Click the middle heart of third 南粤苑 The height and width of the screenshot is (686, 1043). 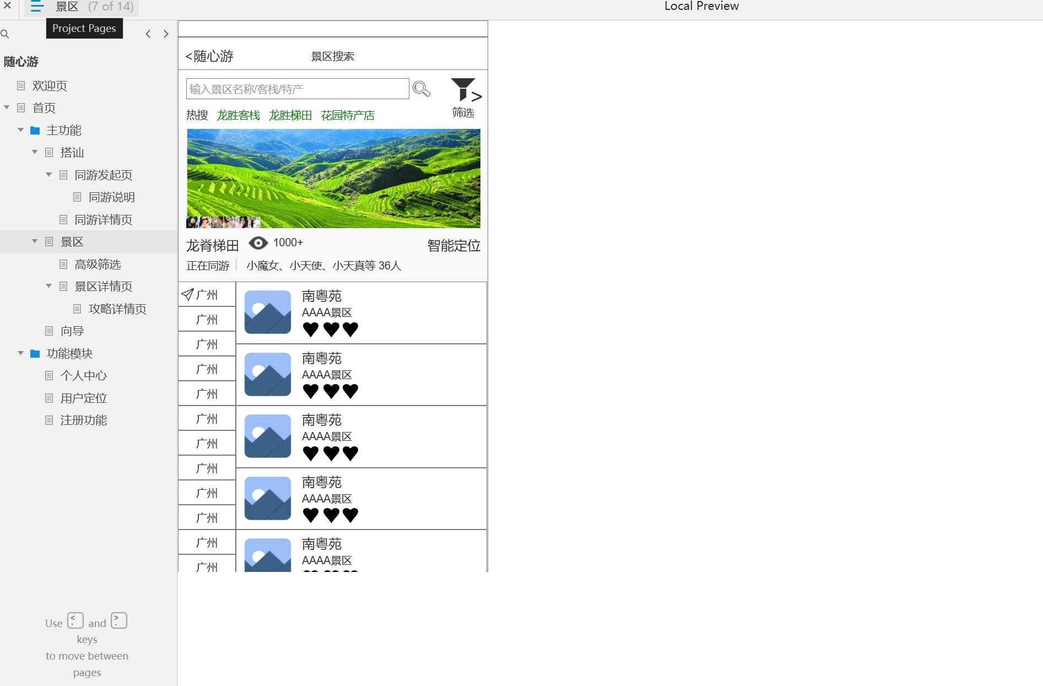tap(331, 453)
